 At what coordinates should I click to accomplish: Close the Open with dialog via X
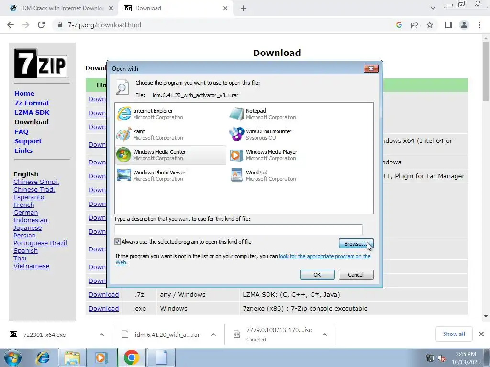pos(371,68)
